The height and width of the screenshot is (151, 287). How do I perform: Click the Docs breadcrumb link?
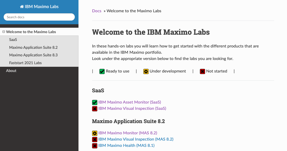[x=97, y=11]
